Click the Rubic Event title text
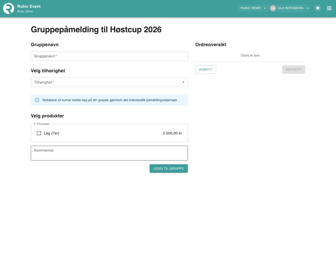Viewport: 336px width, 254px height. click(29, 6)
